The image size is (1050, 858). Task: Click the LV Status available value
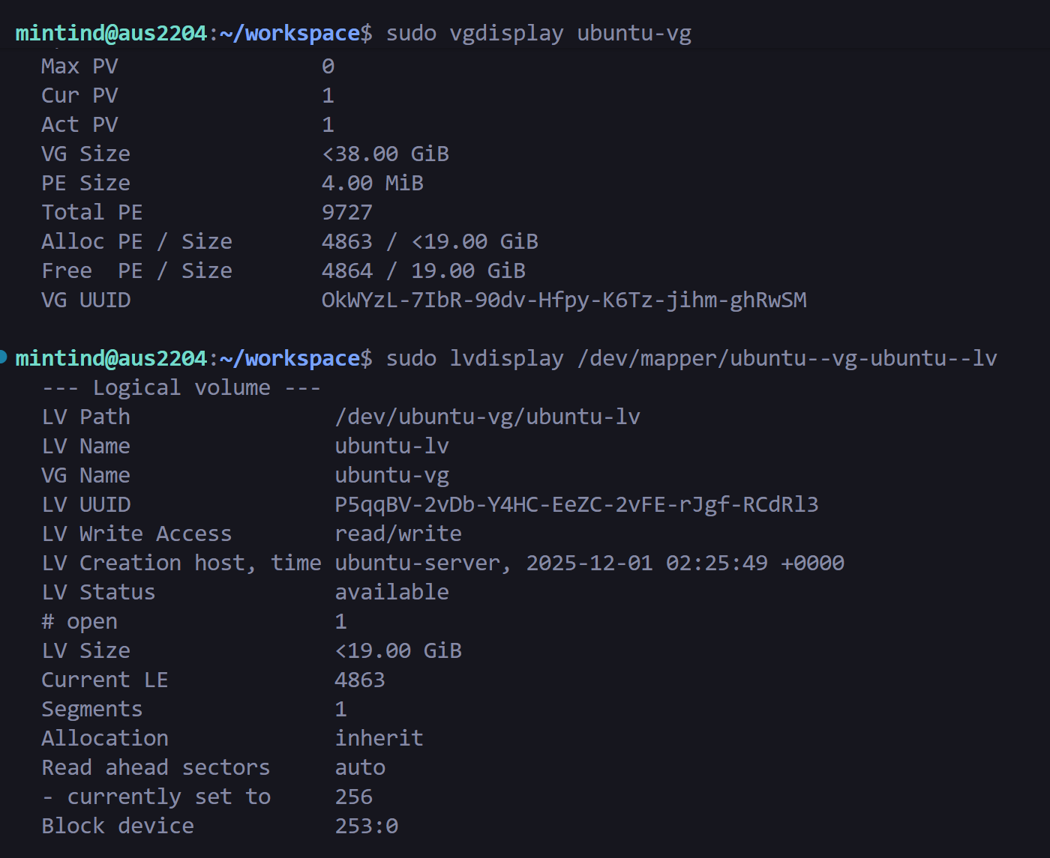click(391, 592)
